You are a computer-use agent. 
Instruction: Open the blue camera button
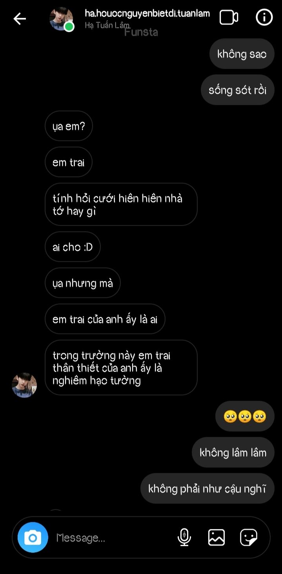(x=33, y=538)
